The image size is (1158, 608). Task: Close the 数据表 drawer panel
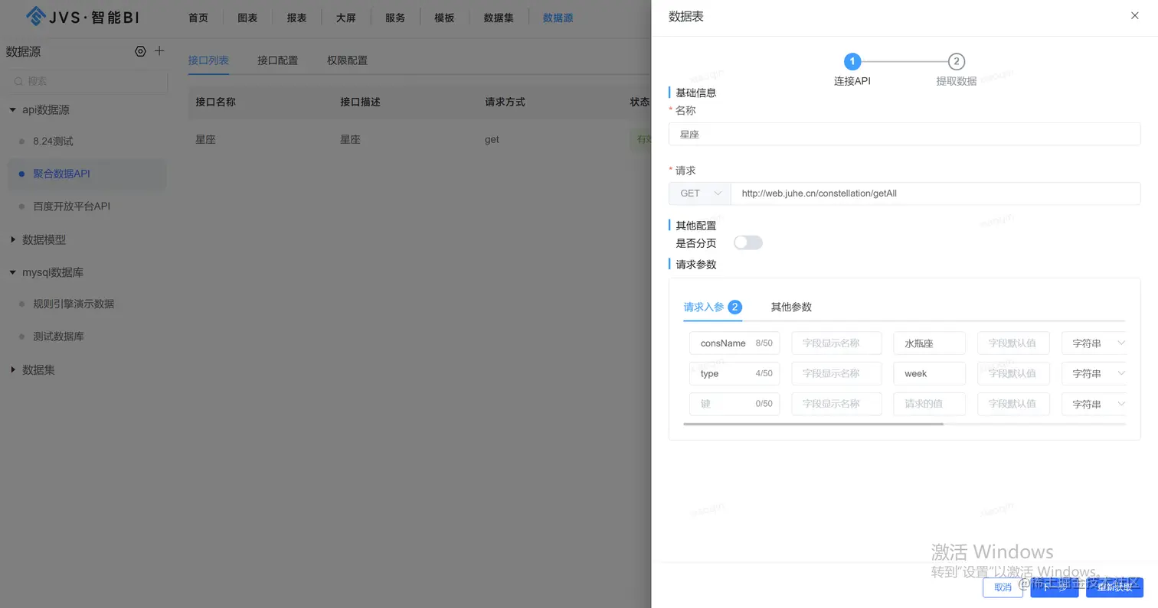point(1135,15)
